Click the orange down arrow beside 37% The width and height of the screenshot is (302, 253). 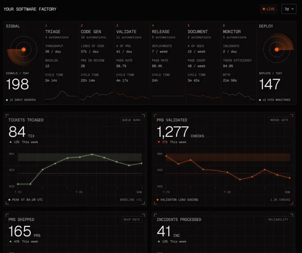pos(159,142)
